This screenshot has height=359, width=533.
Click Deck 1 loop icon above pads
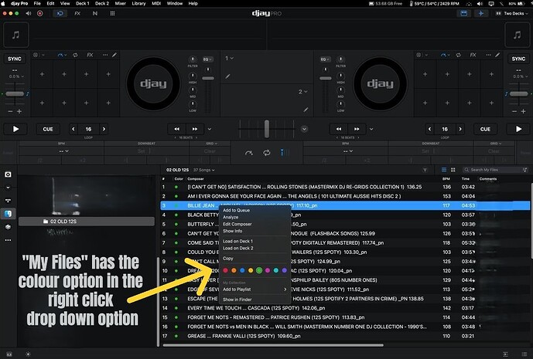[75, 55]
